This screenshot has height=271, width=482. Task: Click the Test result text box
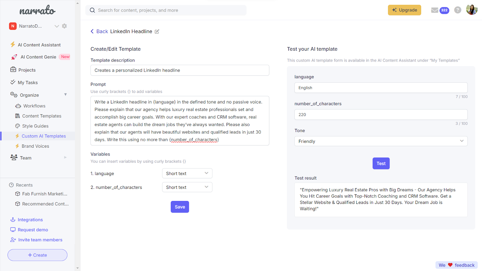381,200
